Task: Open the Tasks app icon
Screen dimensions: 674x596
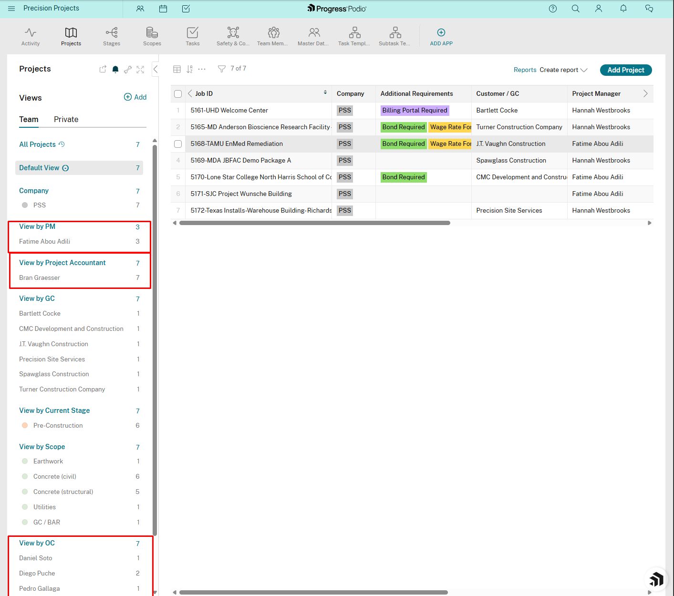Action: tap(192, 32)
